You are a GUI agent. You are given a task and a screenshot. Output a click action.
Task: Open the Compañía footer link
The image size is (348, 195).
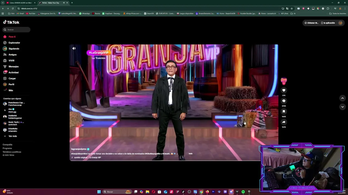point(7,145)
